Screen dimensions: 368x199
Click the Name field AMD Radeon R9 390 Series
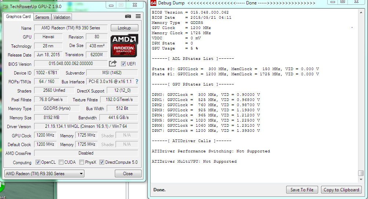[71, 28]
